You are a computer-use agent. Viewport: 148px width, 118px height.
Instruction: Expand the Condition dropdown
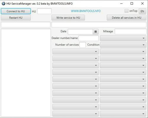point(123,45)
